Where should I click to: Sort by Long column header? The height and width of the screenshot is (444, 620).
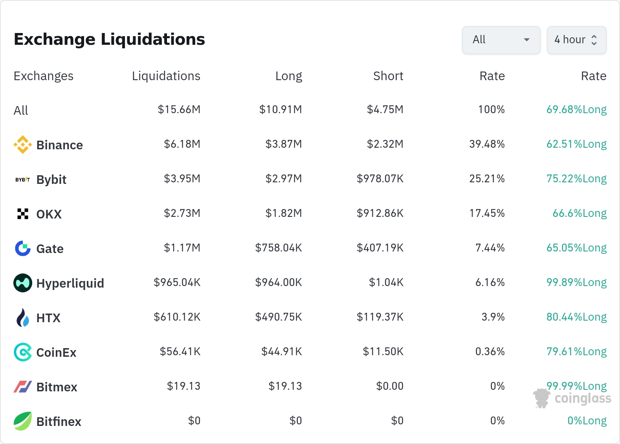pyautogui.click(x=288, y=76)
